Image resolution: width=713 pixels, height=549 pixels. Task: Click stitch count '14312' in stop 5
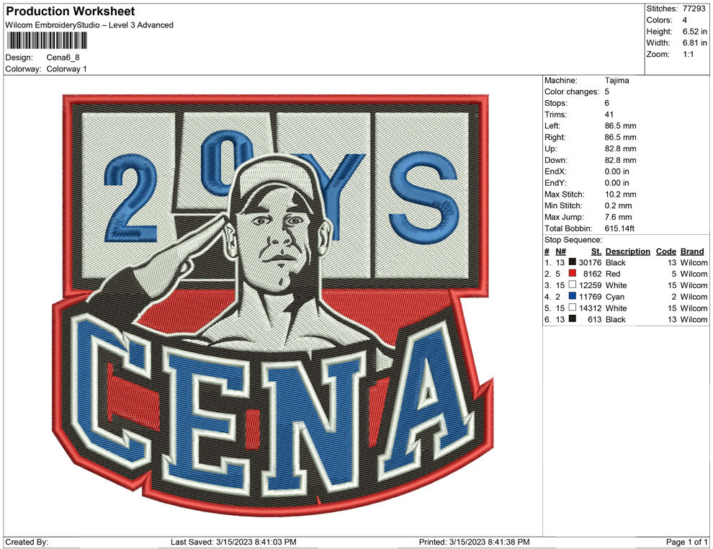tap(590, 308)
